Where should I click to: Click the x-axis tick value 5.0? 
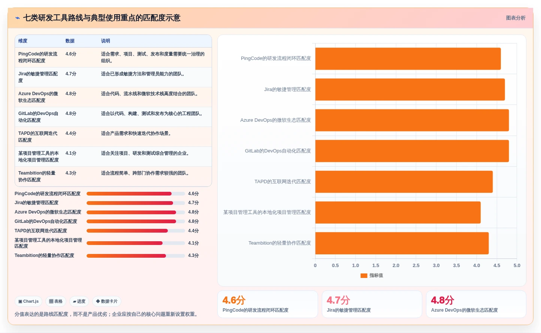click(517, 265)
